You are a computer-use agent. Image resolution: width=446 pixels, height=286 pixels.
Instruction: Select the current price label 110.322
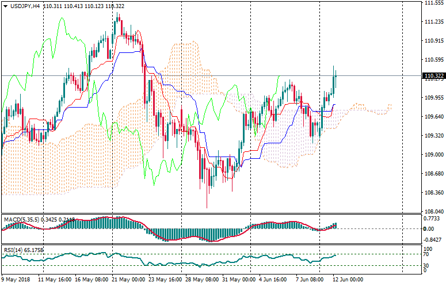coord(433,76)
